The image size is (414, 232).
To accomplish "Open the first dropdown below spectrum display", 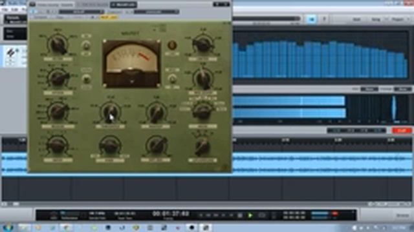I will tap(369, 89).
